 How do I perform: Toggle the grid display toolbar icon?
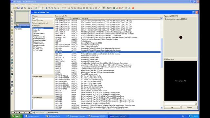pos(39,8)
